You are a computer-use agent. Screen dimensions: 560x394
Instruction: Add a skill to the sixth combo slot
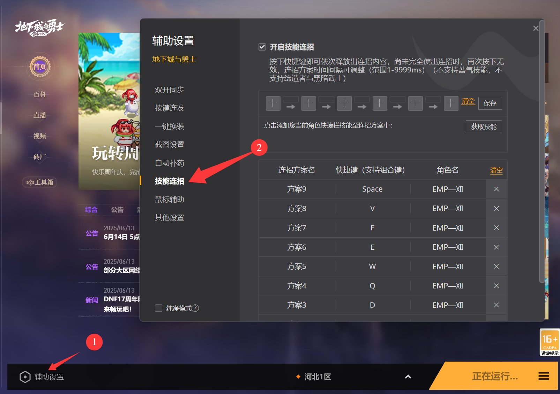pyautogui.click(x=451, y=103)
